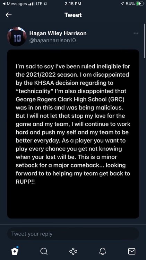Tap the back arrow beside Tweet header

(9, 15)
